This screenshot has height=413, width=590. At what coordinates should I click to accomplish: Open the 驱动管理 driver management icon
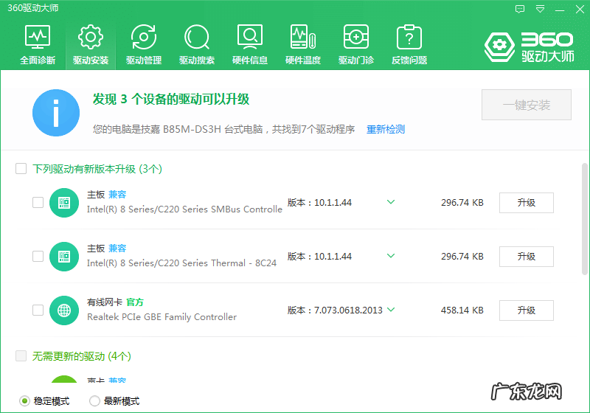(144, 37)
